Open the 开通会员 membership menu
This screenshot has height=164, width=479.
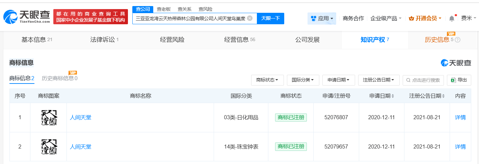pos(425,19)
